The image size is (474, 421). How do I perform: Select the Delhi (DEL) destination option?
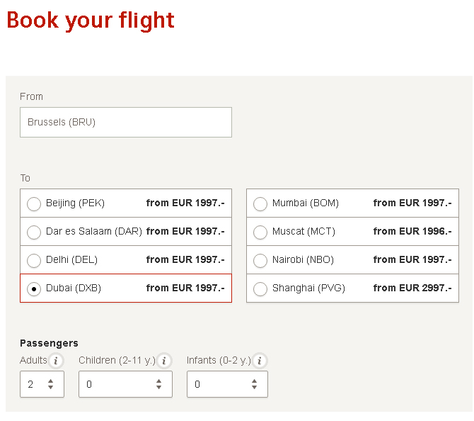pos(34,260)
